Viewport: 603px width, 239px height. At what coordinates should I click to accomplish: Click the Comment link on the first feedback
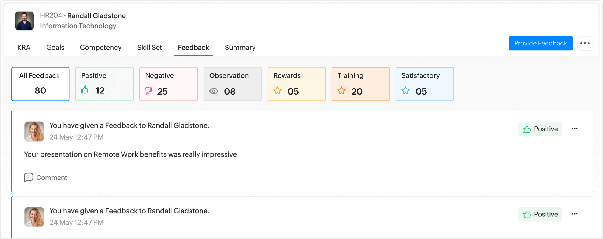[51, 178]
